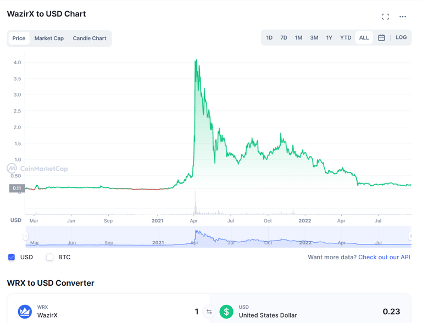This screenshot has height=323, width=422.
Task: Grab the right handle of range selector
Action: [410, 236]
